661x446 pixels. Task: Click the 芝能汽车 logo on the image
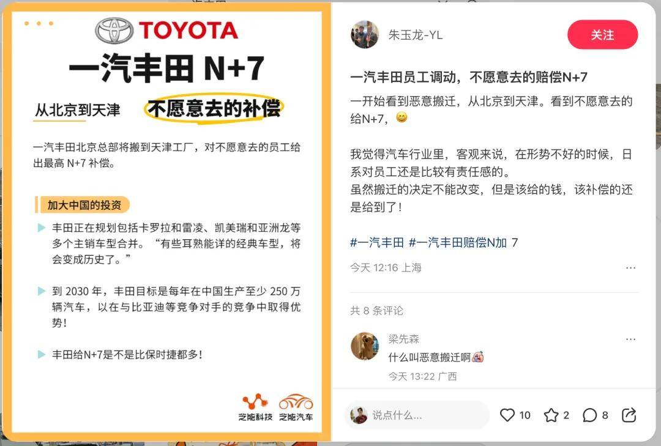point(296,407)
